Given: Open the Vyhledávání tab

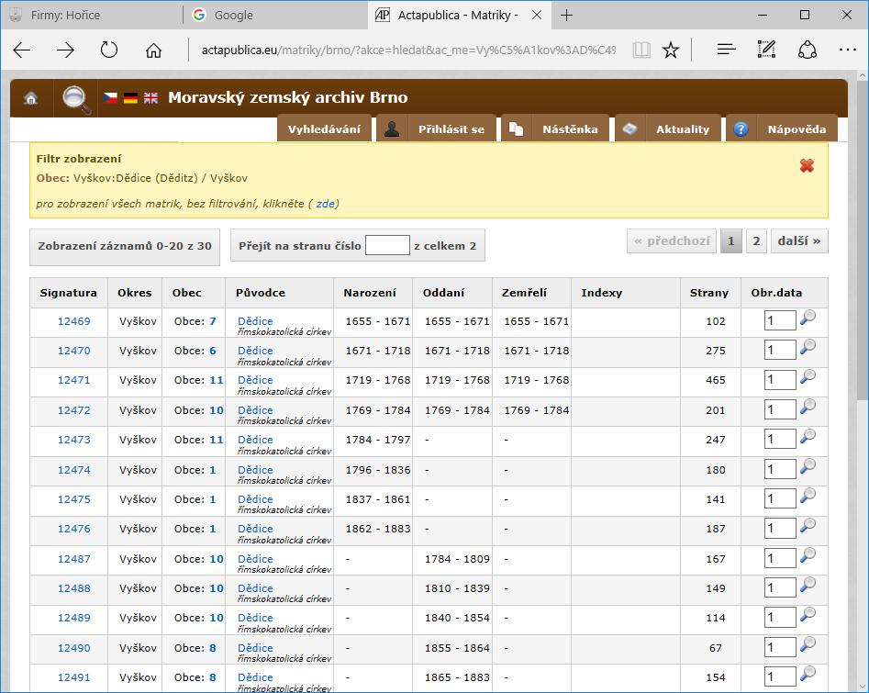Looking at the screenshot, I should (x=324, y=129).
